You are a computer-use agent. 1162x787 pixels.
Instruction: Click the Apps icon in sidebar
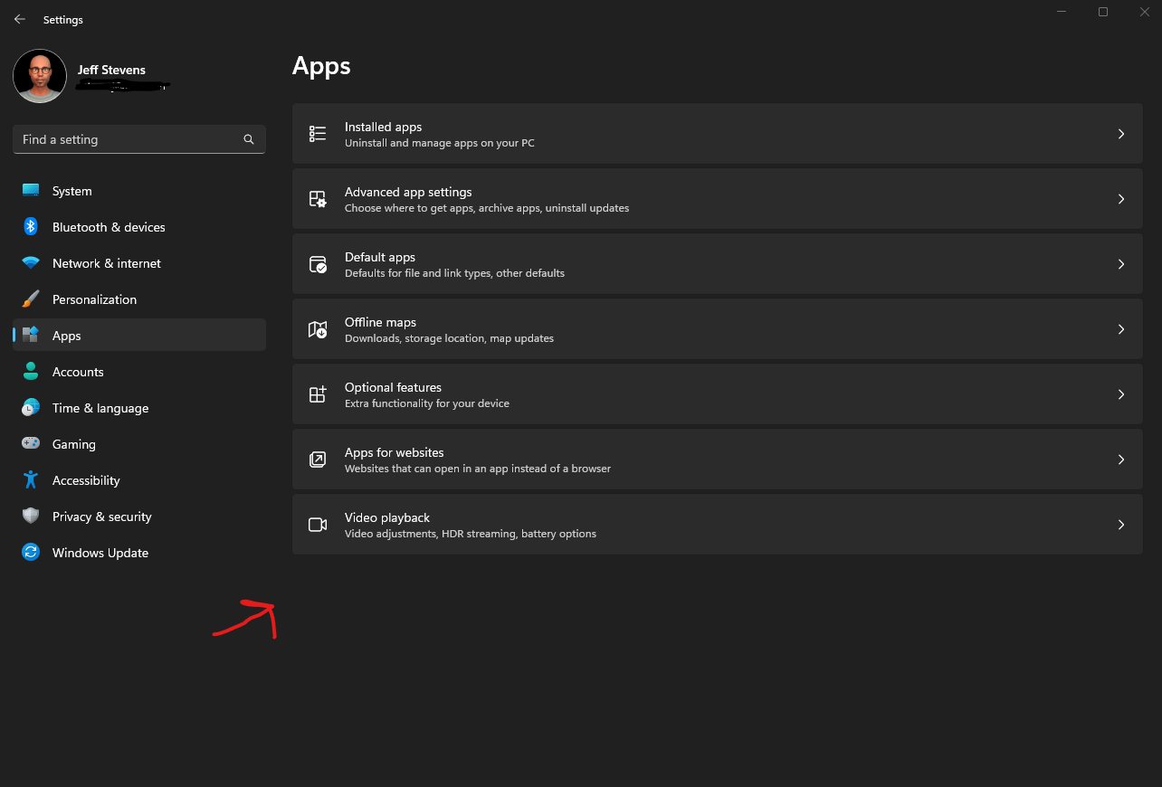tap(31, 335)
